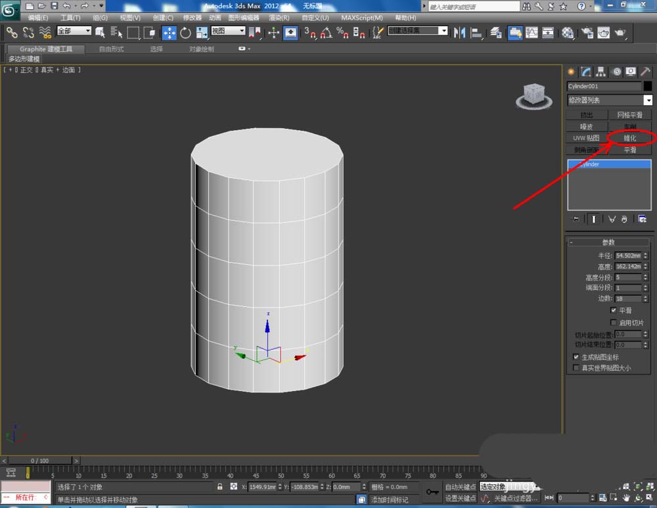The image size is (657, 508).
Task: Open the Display panel tab
Action: (x=631, y=72)
